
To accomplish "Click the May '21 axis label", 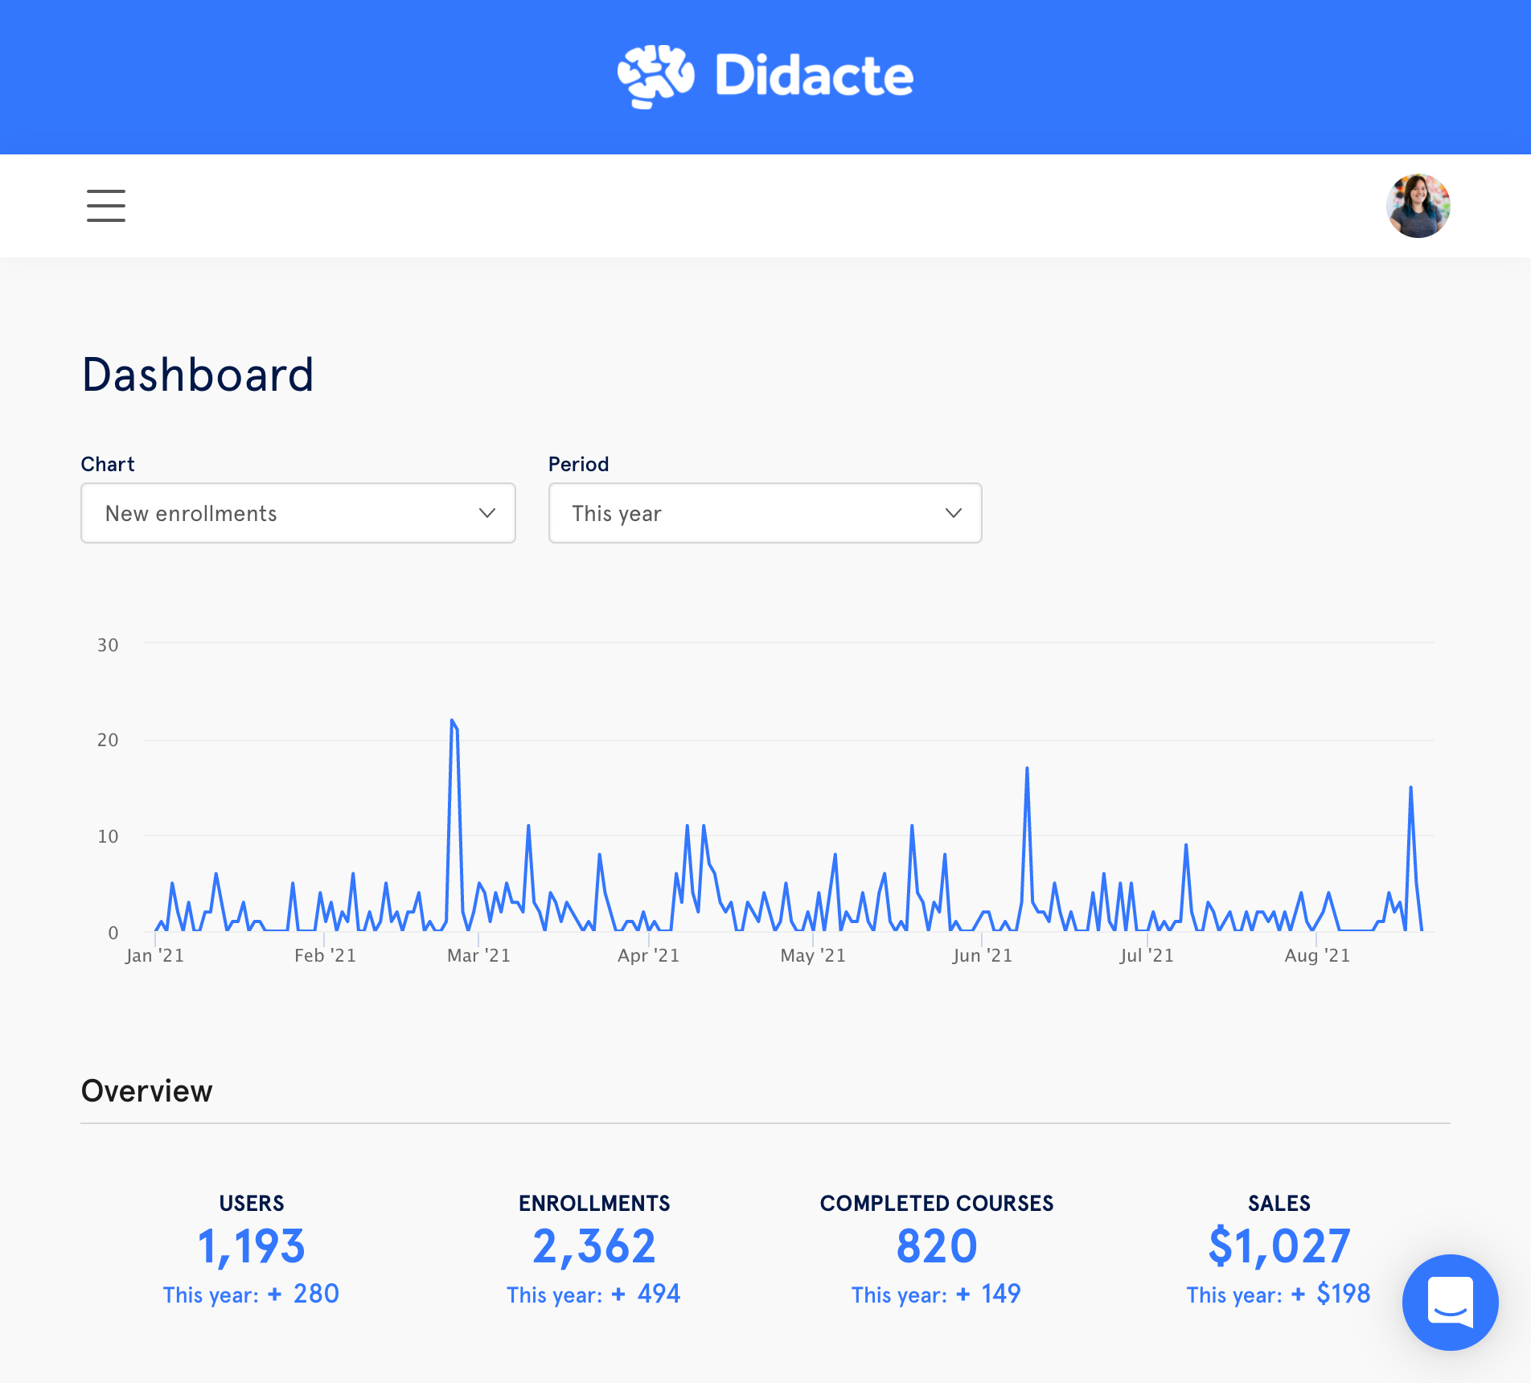I will pyautogui.click(x=813, y=955).
